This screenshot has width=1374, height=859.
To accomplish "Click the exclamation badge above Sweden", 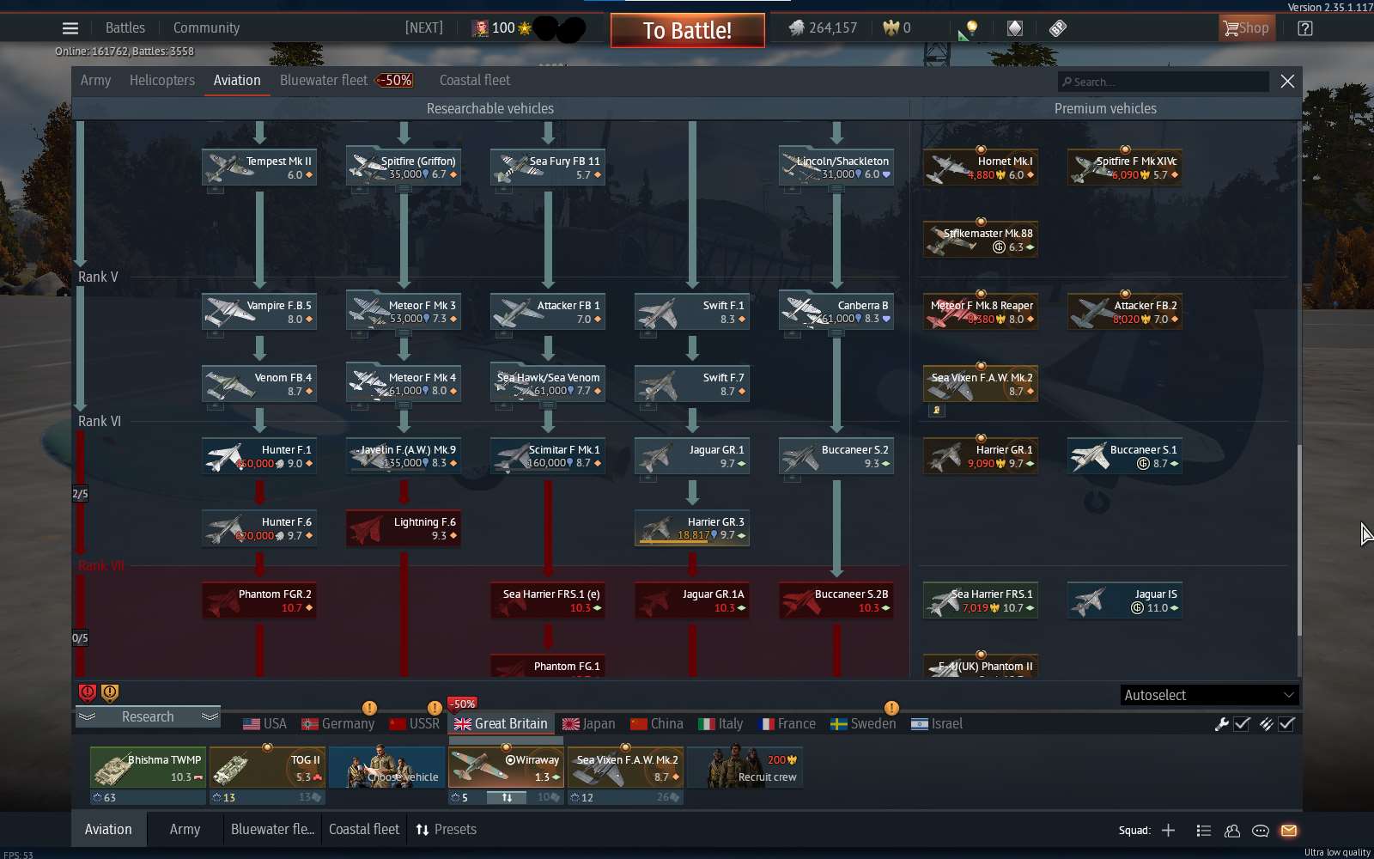I will (x=891, y=708).
